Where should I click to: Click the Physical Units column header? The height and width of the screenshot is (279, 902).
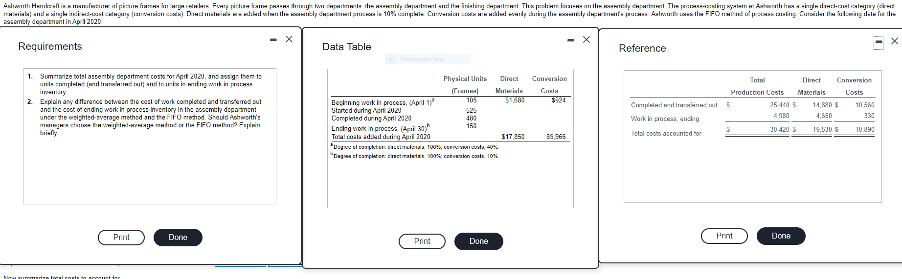pos(465,85)
